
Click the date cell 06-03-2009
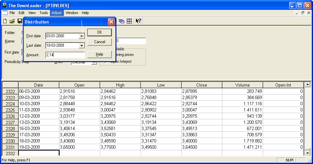point(39,91)
